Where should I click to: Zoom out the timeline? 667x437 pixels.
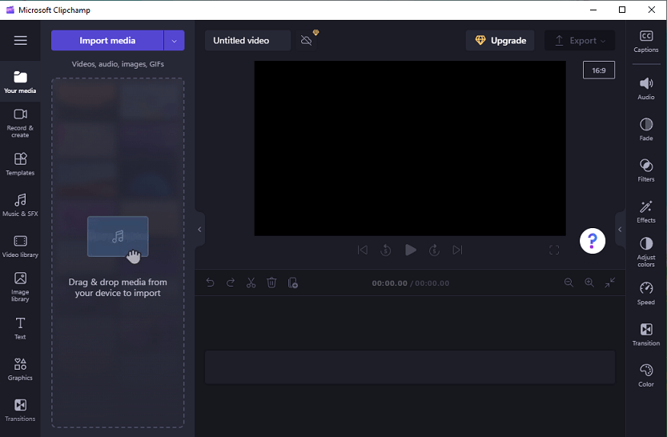[x=569, y=283]
